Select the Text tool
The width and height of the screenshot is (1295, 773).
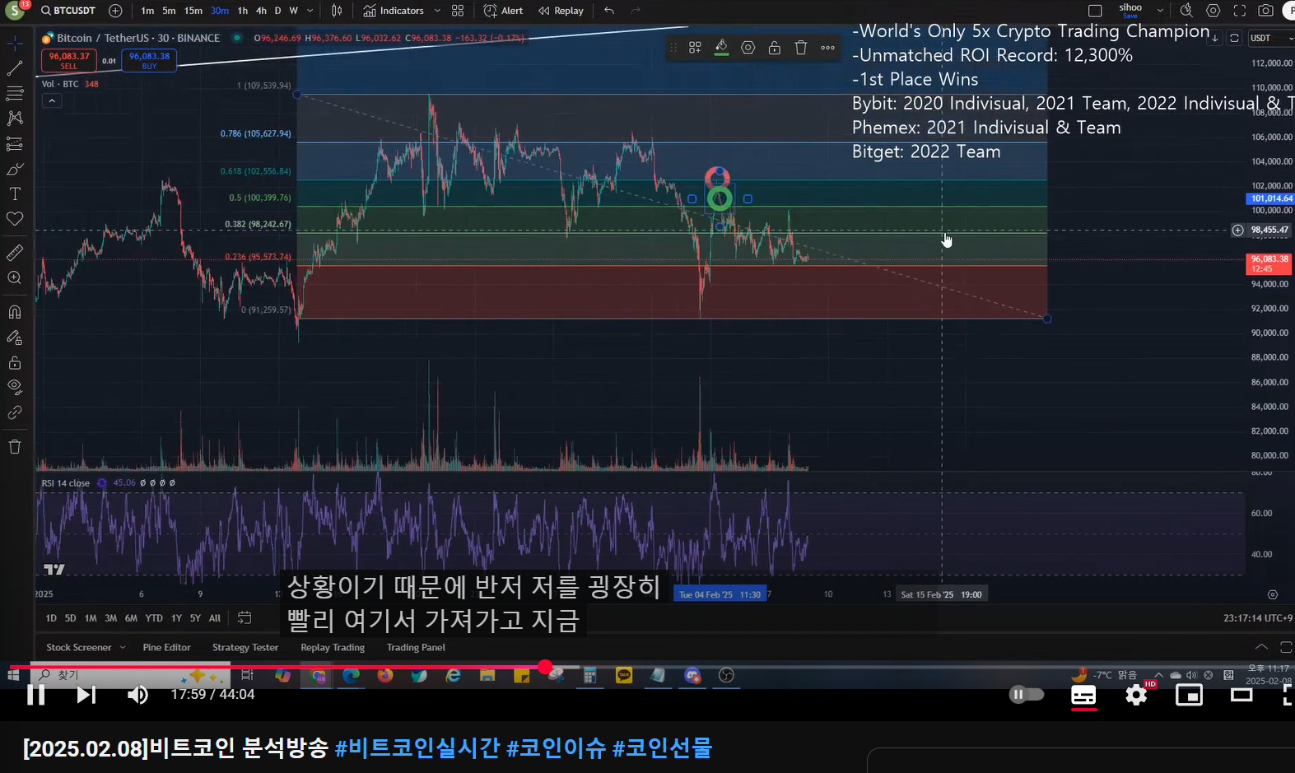pos(15,193)
